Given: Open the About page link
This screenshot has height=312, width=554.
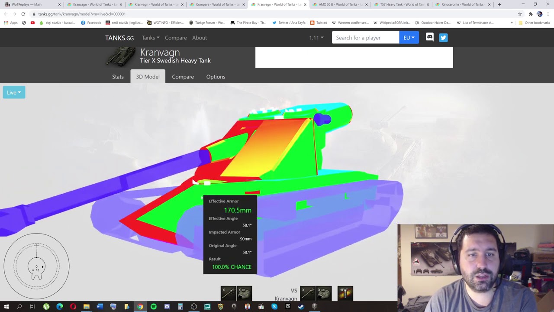Looking at the screenshot, I should point(200,38).
